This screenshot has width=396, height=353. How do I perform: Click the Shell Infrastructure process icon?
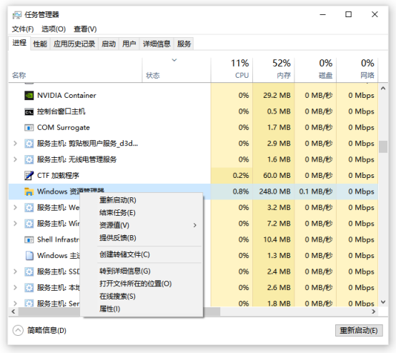point(29,239)
